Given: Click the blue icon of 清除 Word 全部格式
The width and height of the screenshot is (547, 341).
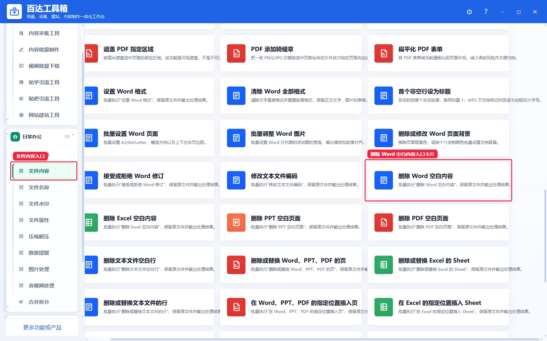Looking at the screenshot, I should pyautogui.click(x=236, y=96).
